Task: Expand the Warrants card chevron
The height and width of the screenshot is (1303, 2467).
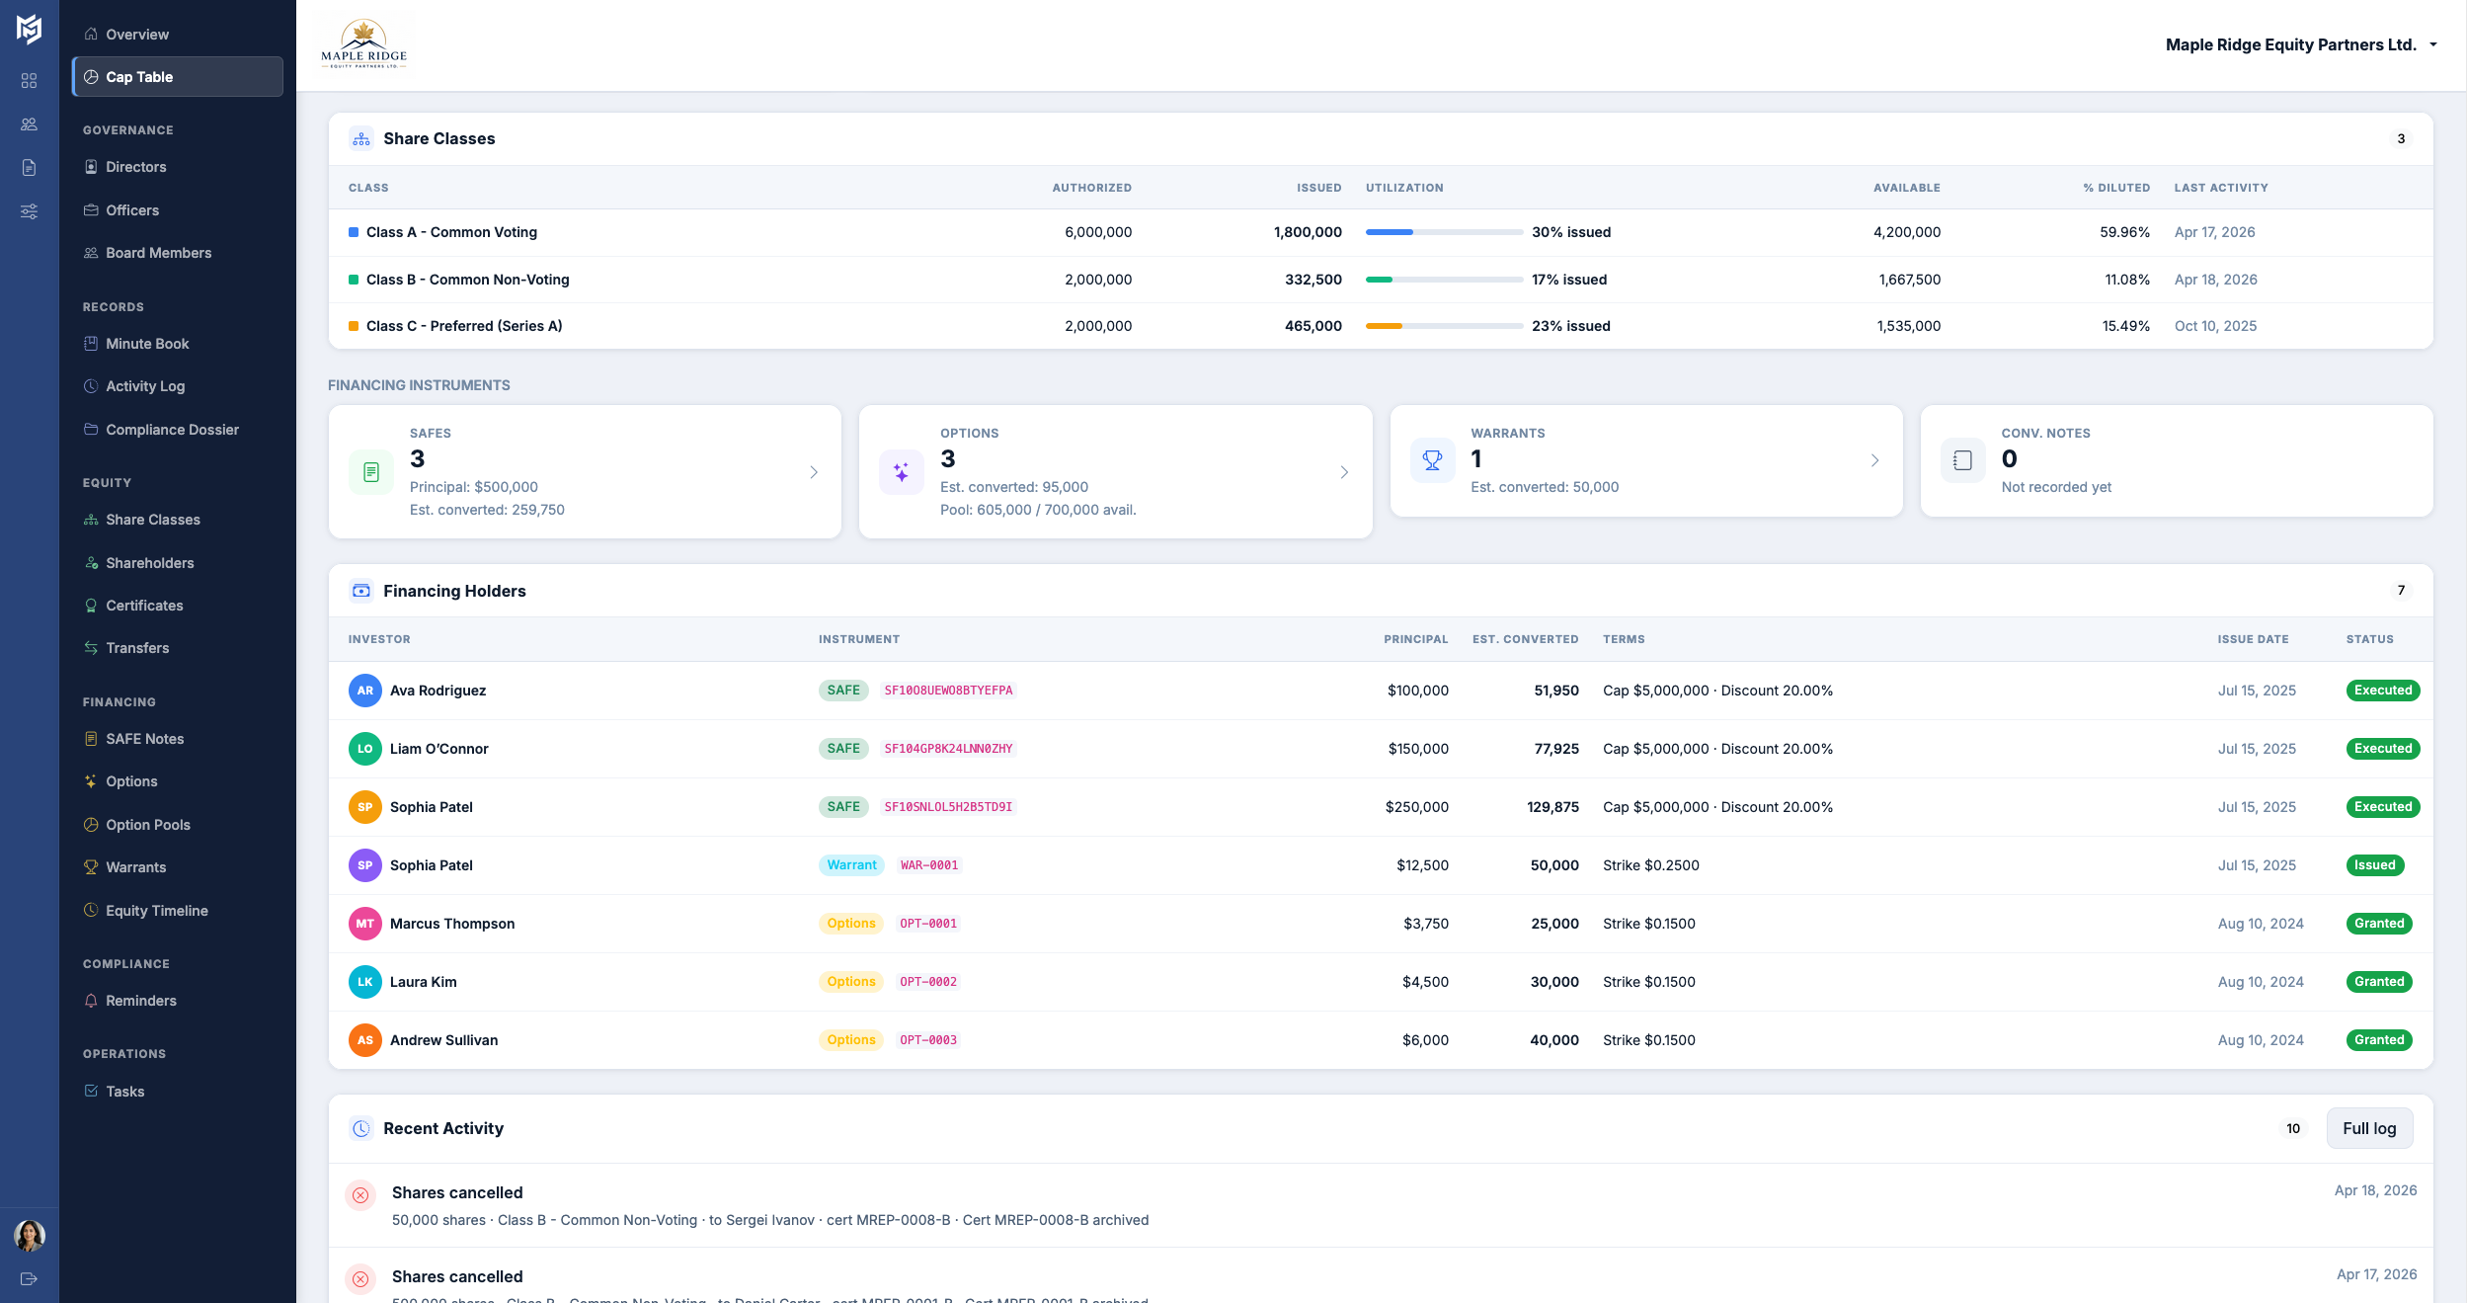Action: click(1874, 460)
